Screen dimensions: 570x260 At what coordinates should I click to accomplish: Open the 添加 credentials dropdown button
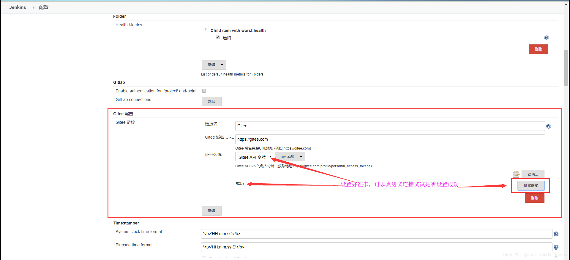pyautogui.click(x=290, y=157)
